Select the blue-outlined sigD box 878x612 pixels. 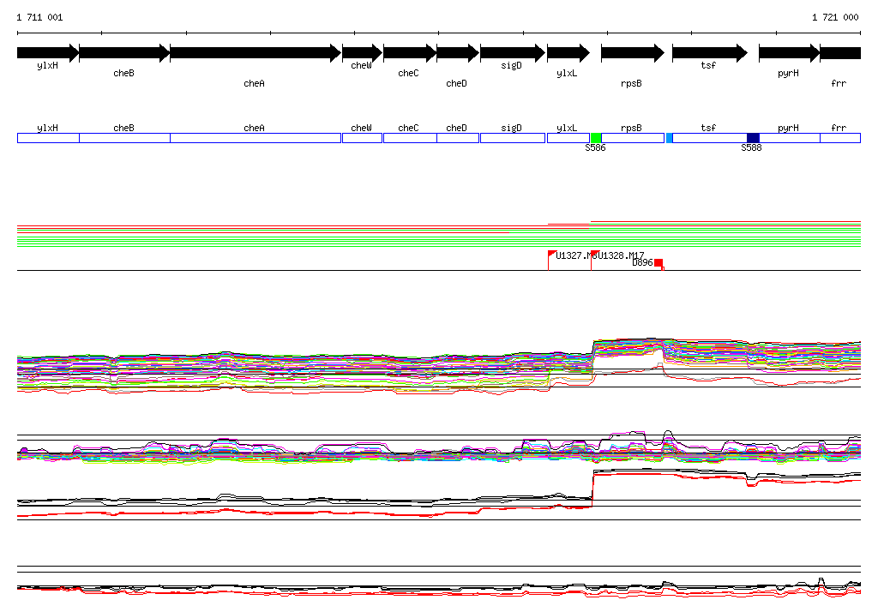point(513,138)
